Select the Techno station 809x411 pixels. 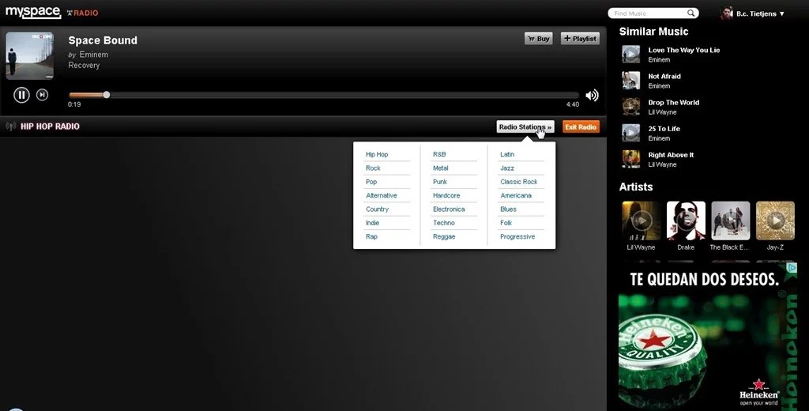(444, 223)
